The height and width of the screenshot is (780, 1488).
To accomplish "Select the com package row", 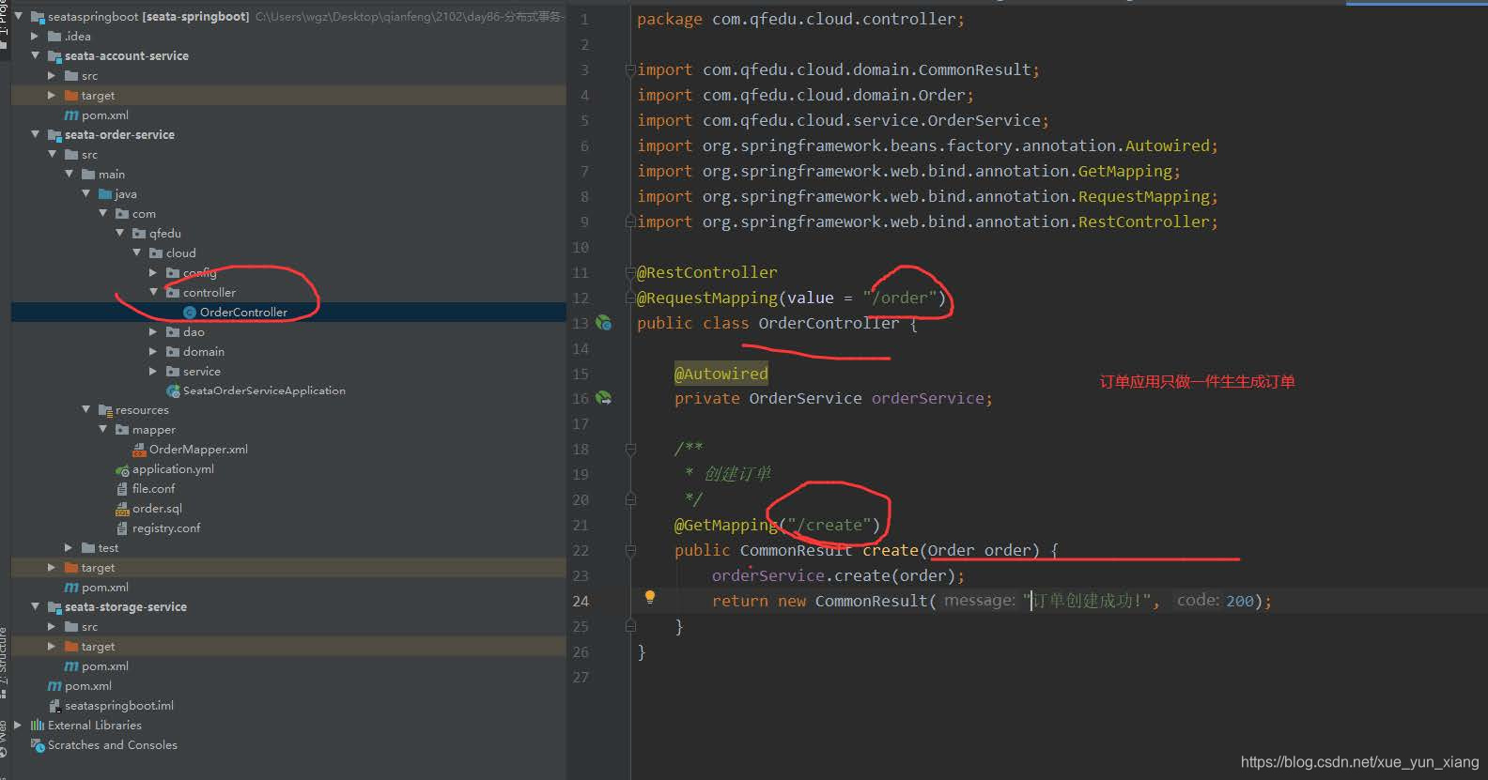I will (288, 214).
